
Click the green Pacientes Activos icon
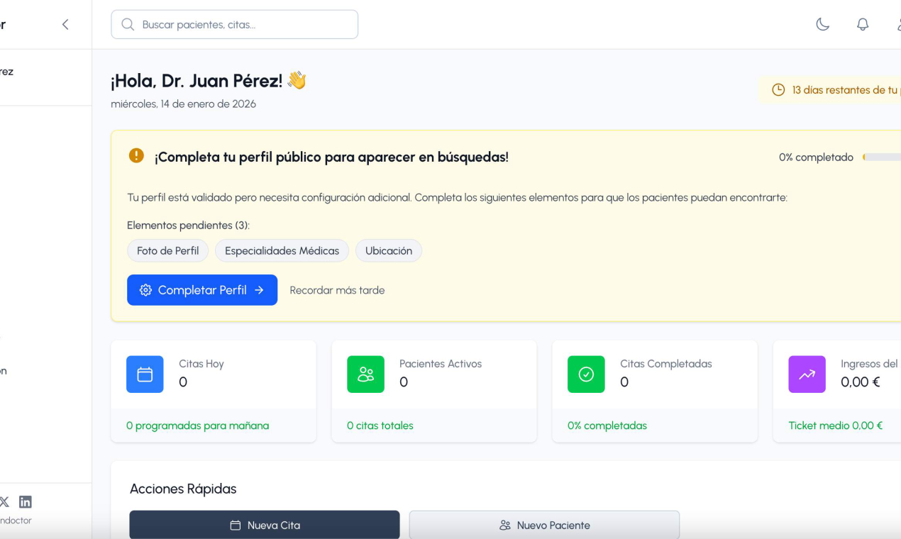point(365,374)
